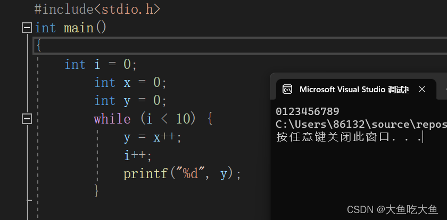Click the 'int x = 0;' code line

130,83
